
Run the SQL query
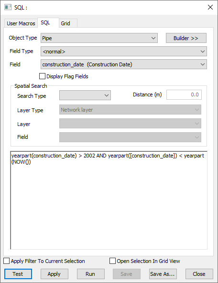[90, 274]
